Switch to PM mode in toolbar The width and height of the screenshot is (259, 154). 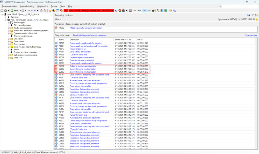point(140,11)
